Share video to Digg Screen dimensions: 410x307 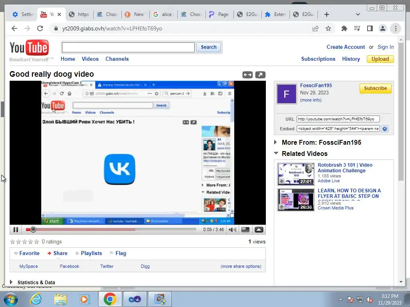click(145, 266)
